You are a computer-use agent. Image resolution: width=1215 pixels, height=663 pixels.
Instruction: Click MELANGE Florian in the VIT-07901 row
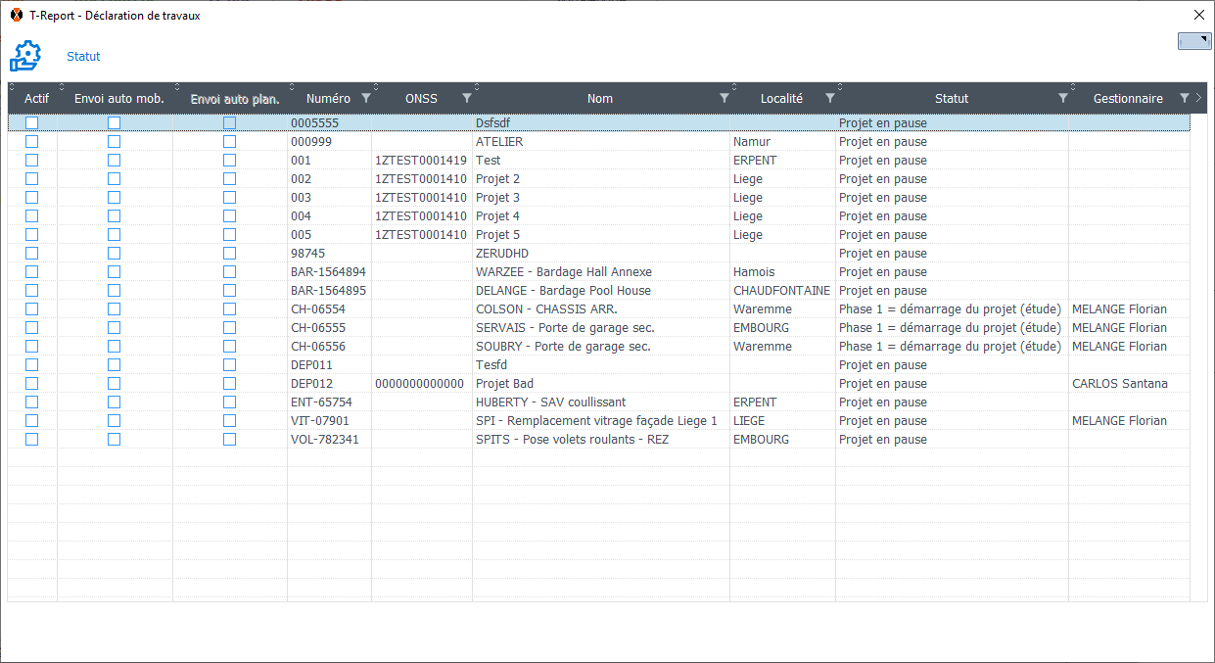pyautogui.click(x=1119, y=421)
